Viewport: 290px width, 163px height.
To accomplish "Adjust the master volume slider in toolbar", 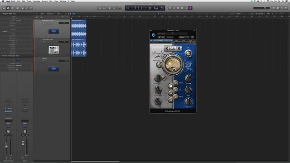I will [x=261, y=8].
